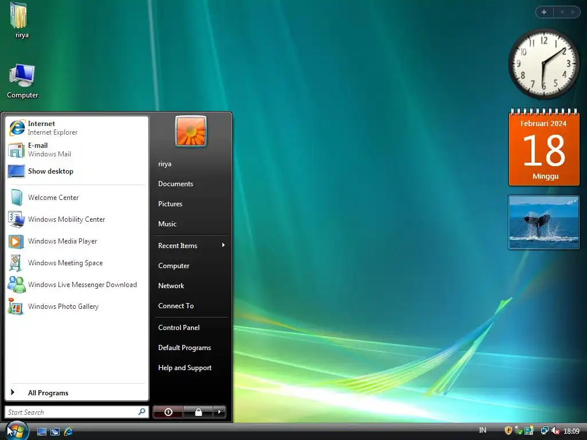Click the IN language indicator
The height and width of the screenshot is (440, 587).
coord(483,430)
